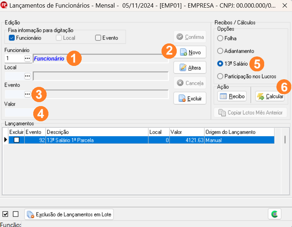Viewport: 292px width, 227px height.
Task: Tick the Excluir checkbox in row 92
Action: point(16,140)
